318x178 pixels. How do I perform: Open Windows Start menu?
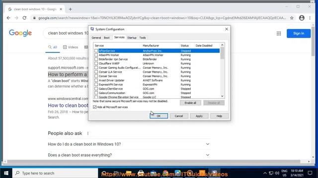click(x=6, y=173)
